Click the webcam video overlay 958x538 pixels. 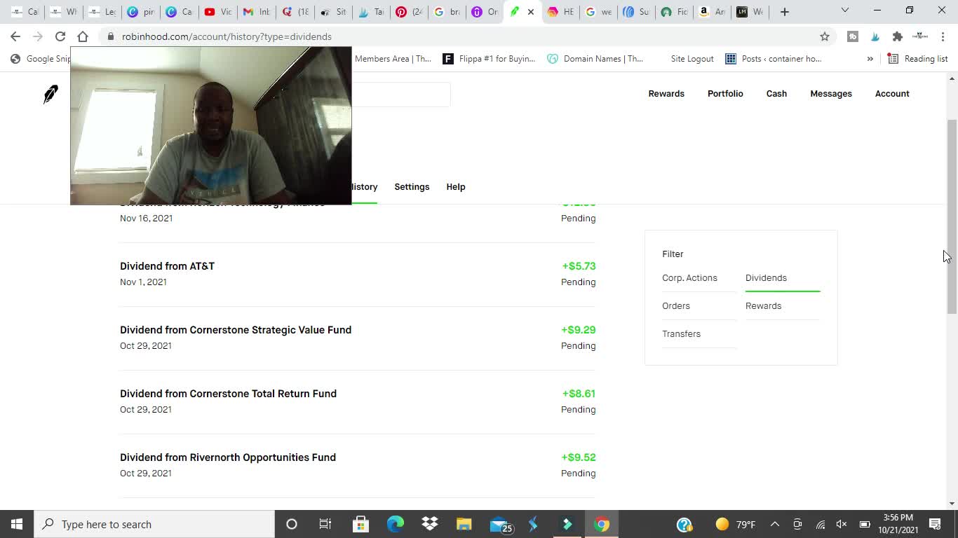click(211, 126)
